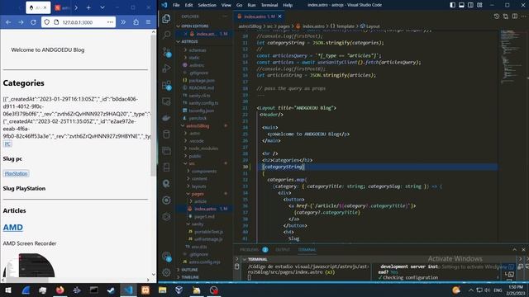529x297 pixels.
Task: Close the terminal panel
Action: (523, 249)
